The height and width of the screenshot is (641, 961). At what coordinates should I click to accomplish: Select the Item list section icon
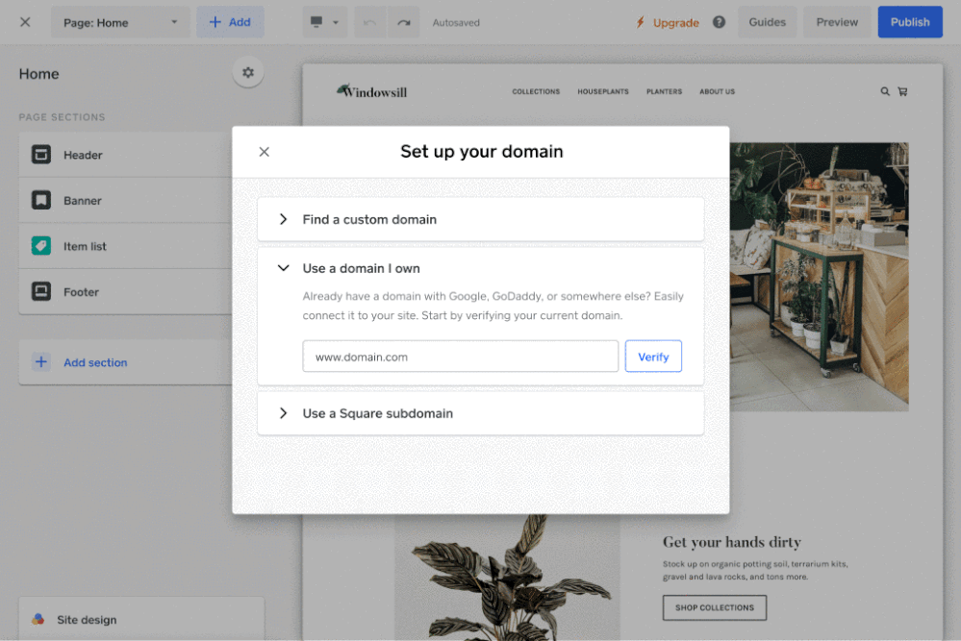pos(41,246)
